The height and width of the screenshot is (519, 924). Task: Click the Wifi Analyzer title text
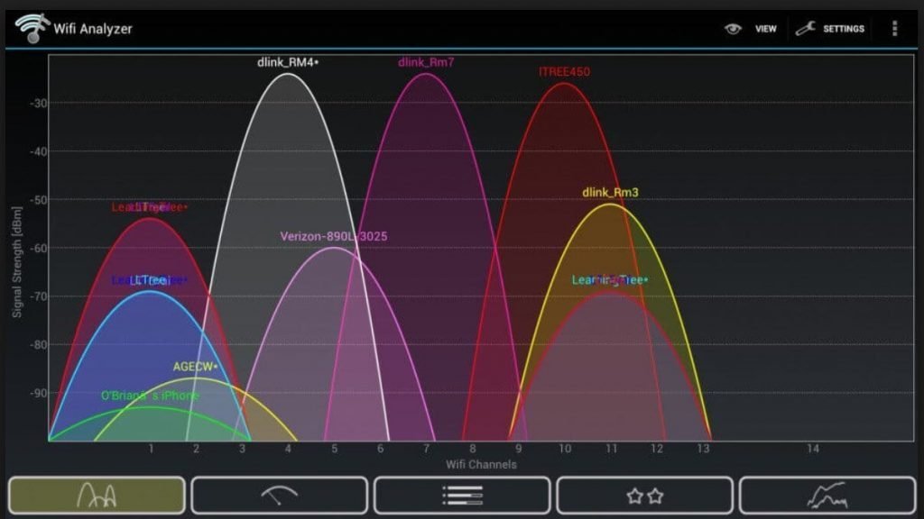(x=93, y=29)
